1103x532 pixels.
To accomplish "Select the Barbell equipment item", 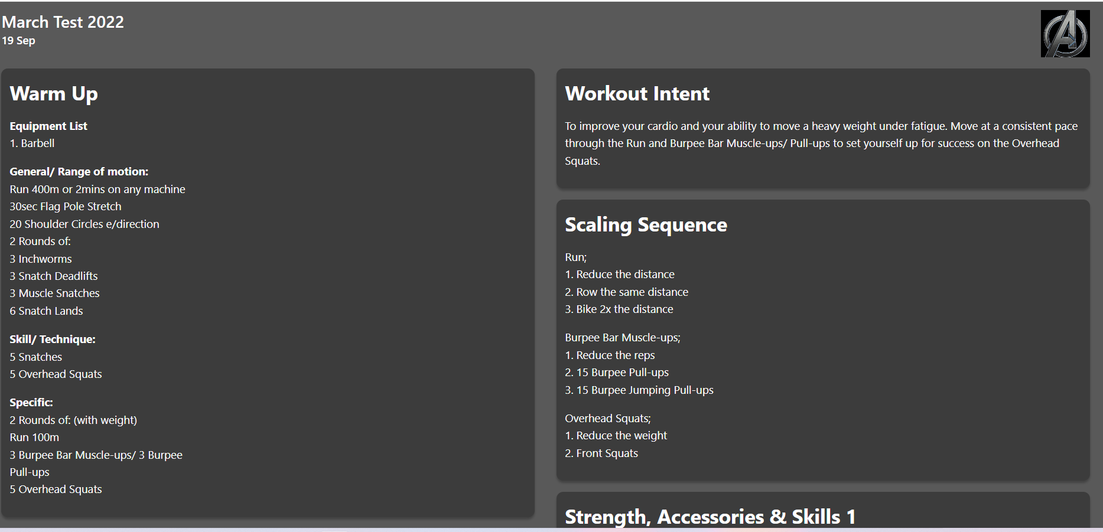I will click(32, 143).
